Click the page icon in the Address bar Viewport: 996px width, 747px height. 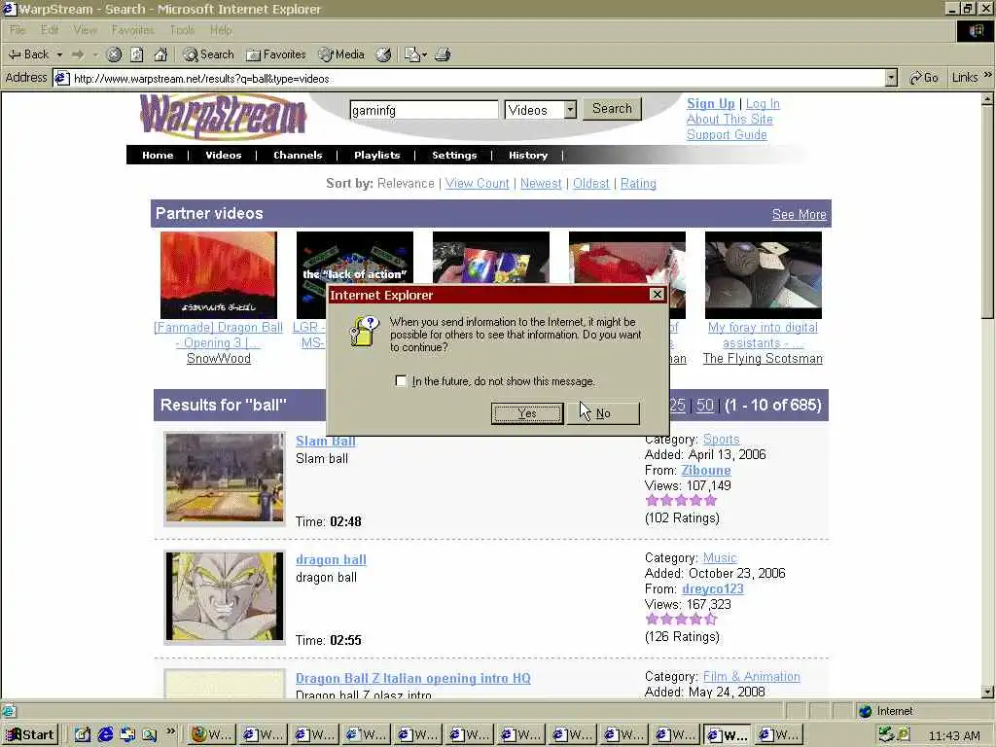pos(61,78)
